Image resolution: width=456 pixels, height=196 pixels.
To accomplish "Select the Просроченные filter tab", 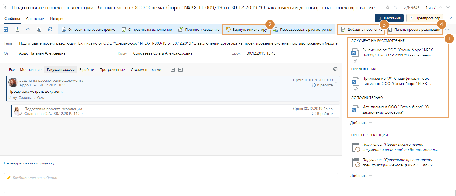I will tap(112, 70).
